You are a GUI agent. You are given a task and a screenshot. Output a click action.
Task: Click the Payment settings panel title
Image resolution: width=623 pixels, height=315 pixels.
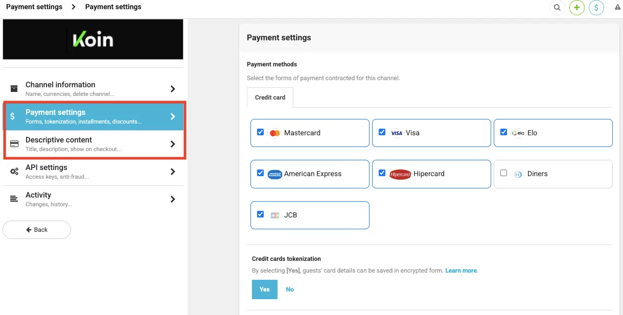(279, 37)
